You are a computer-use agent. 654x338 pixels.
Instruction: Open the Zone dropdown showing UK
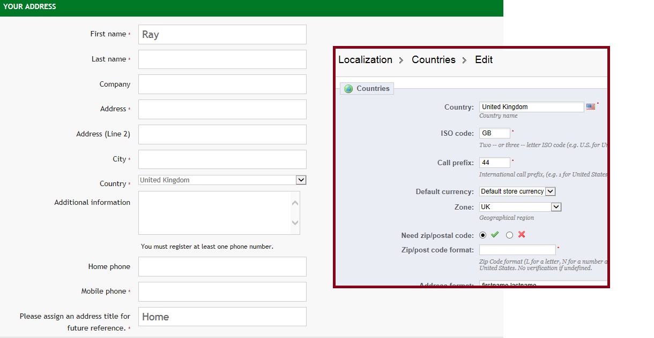[x=520, y=207]
